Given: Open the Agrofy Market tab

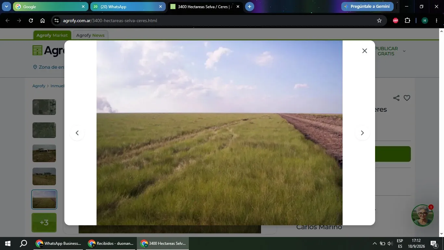Looking at the screenshot, I should click(x=52, y=35).
